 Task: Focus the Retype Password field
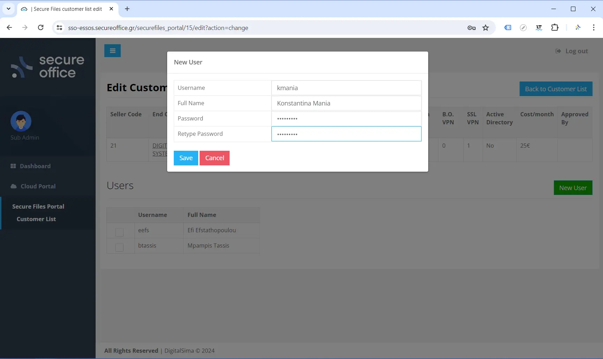coord(347,134)
